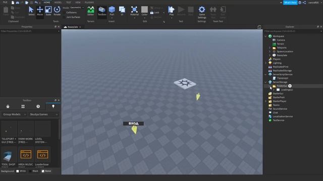Click the viewport maximize icon above the scene

click(x=259, y=27)
